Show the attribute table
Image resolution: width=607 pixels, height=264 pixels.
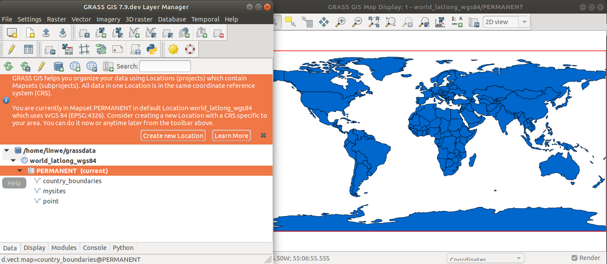[x=29, y=49]
